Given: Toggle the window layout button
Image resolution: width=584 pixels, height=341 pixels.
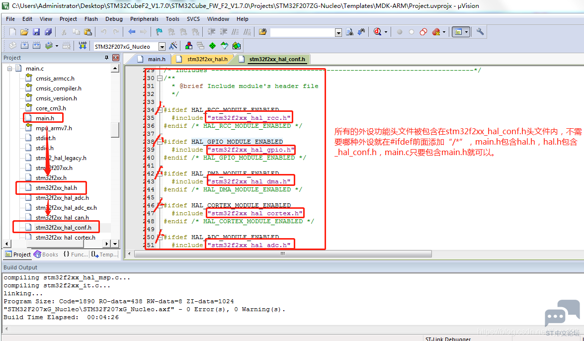Looking at the screenshot, I should click(x=458, y=32).
